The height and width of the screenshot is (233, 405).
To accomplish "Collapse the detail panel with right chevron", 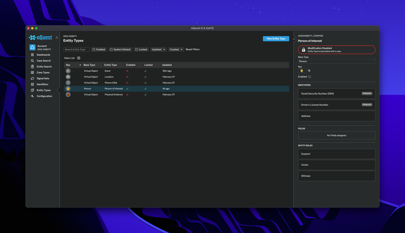I will [x=294, y=39].
